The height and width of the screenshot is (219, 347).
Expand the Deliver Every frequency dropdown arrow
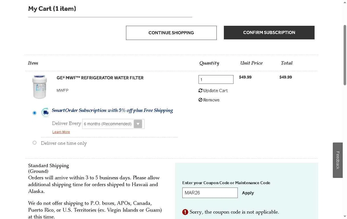tap(138, 124)
